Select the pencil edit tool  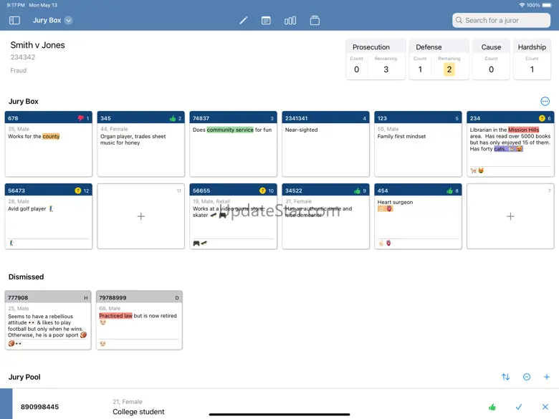pyautogui.click(x=243, y=20)
